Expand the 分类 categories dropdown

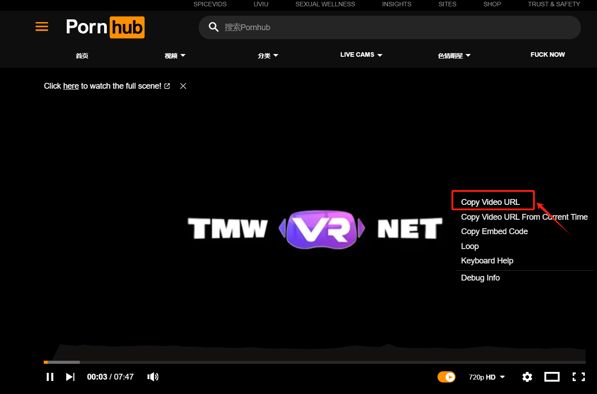pos(269,55)
